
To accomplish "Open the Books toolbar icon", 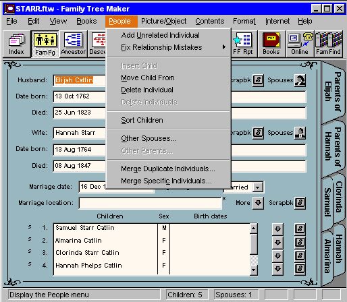I will tap(271, 44).
